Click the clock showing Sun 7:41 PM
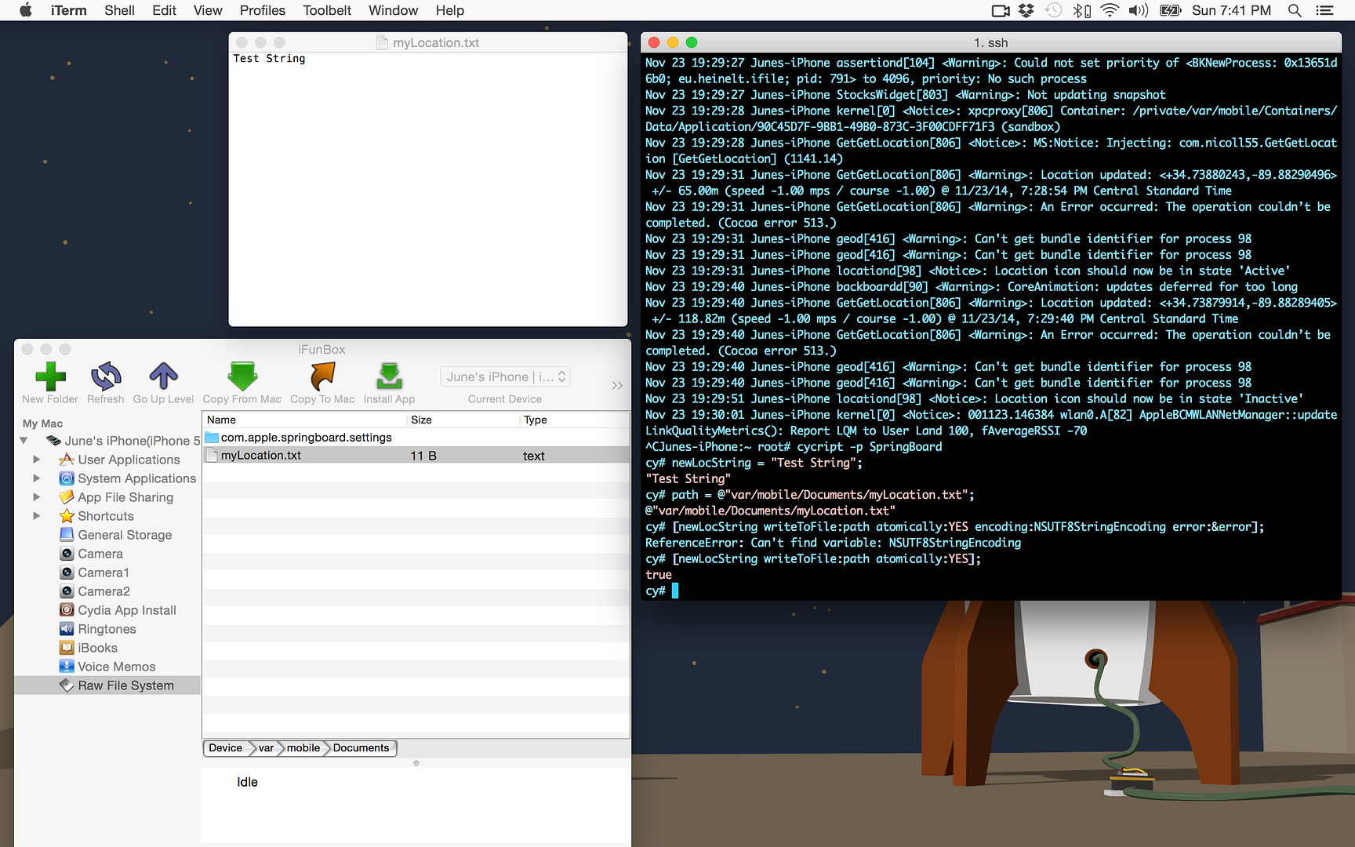 1231,10
